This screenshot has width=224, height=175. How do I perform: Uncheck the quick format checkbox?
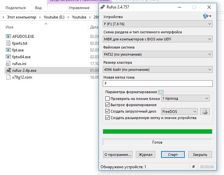[x=107, y=105]
